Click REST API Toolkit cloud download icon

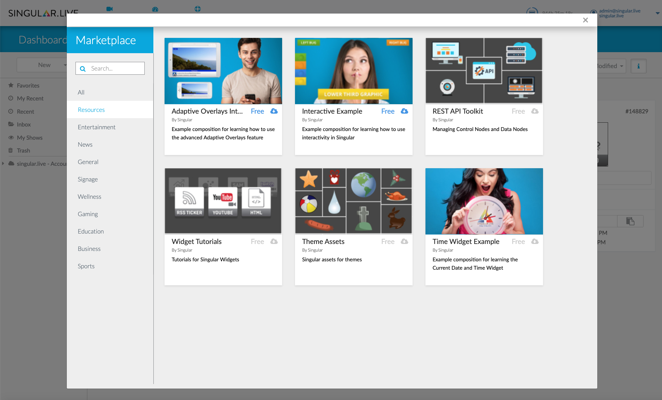(x=535, y=111)
